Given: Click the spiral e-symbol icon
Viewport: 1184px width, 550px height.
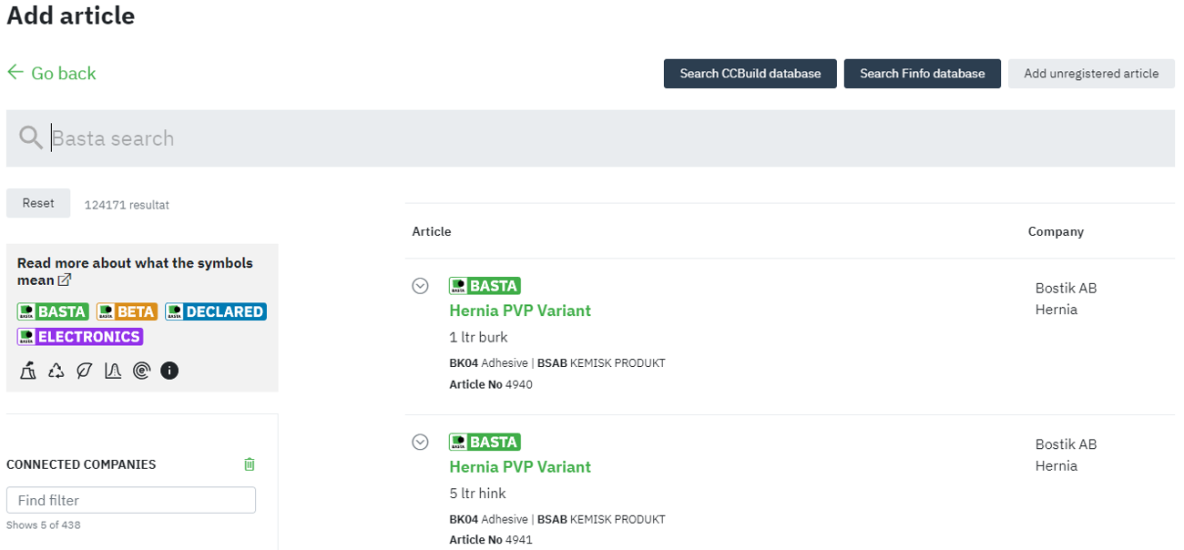Looking at the screenshot, I should tap(141, 371).
